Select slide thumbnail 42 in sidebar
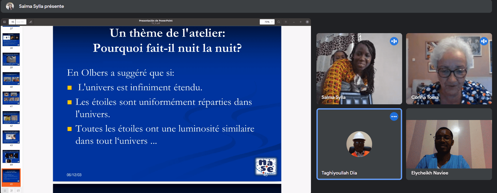Viewport: 497px width, 193px height. [x=11, y=117]
